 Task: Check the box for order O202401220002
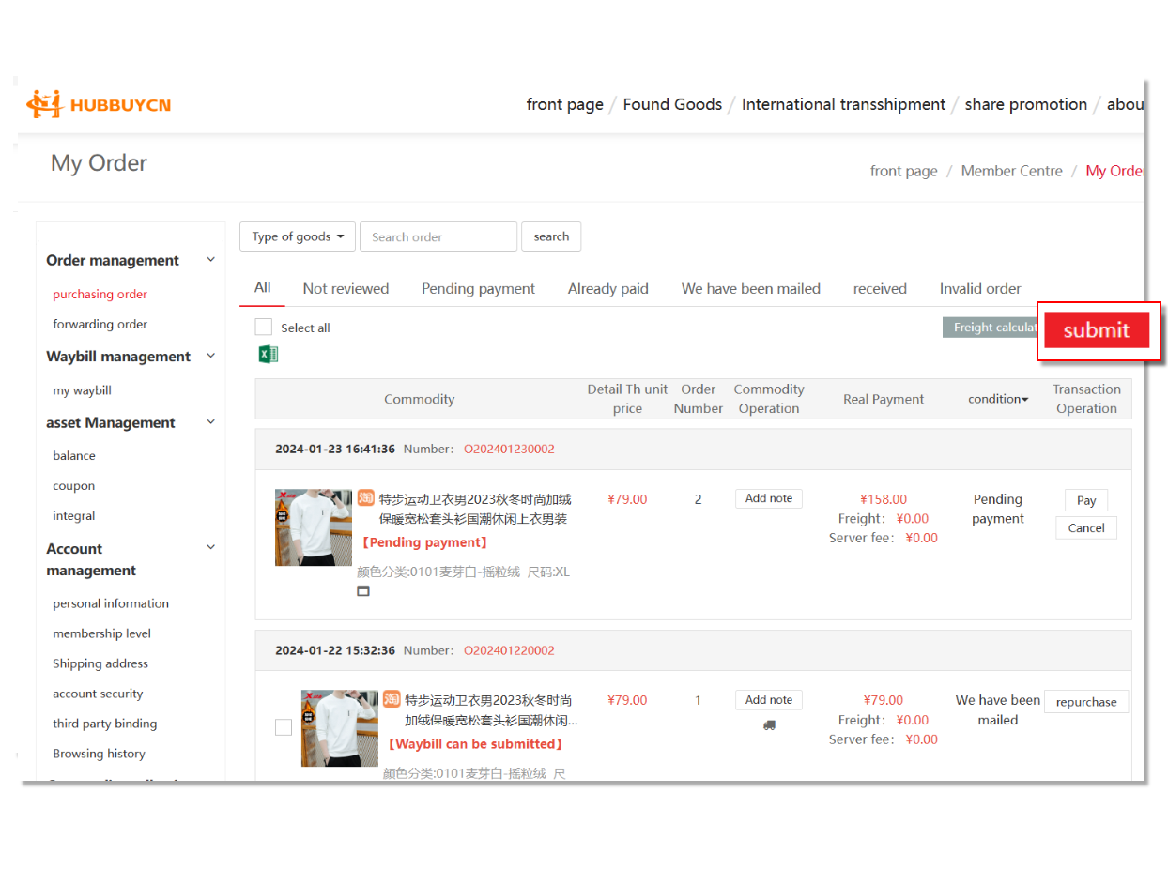pyautogui.click(x=284, y=727)
